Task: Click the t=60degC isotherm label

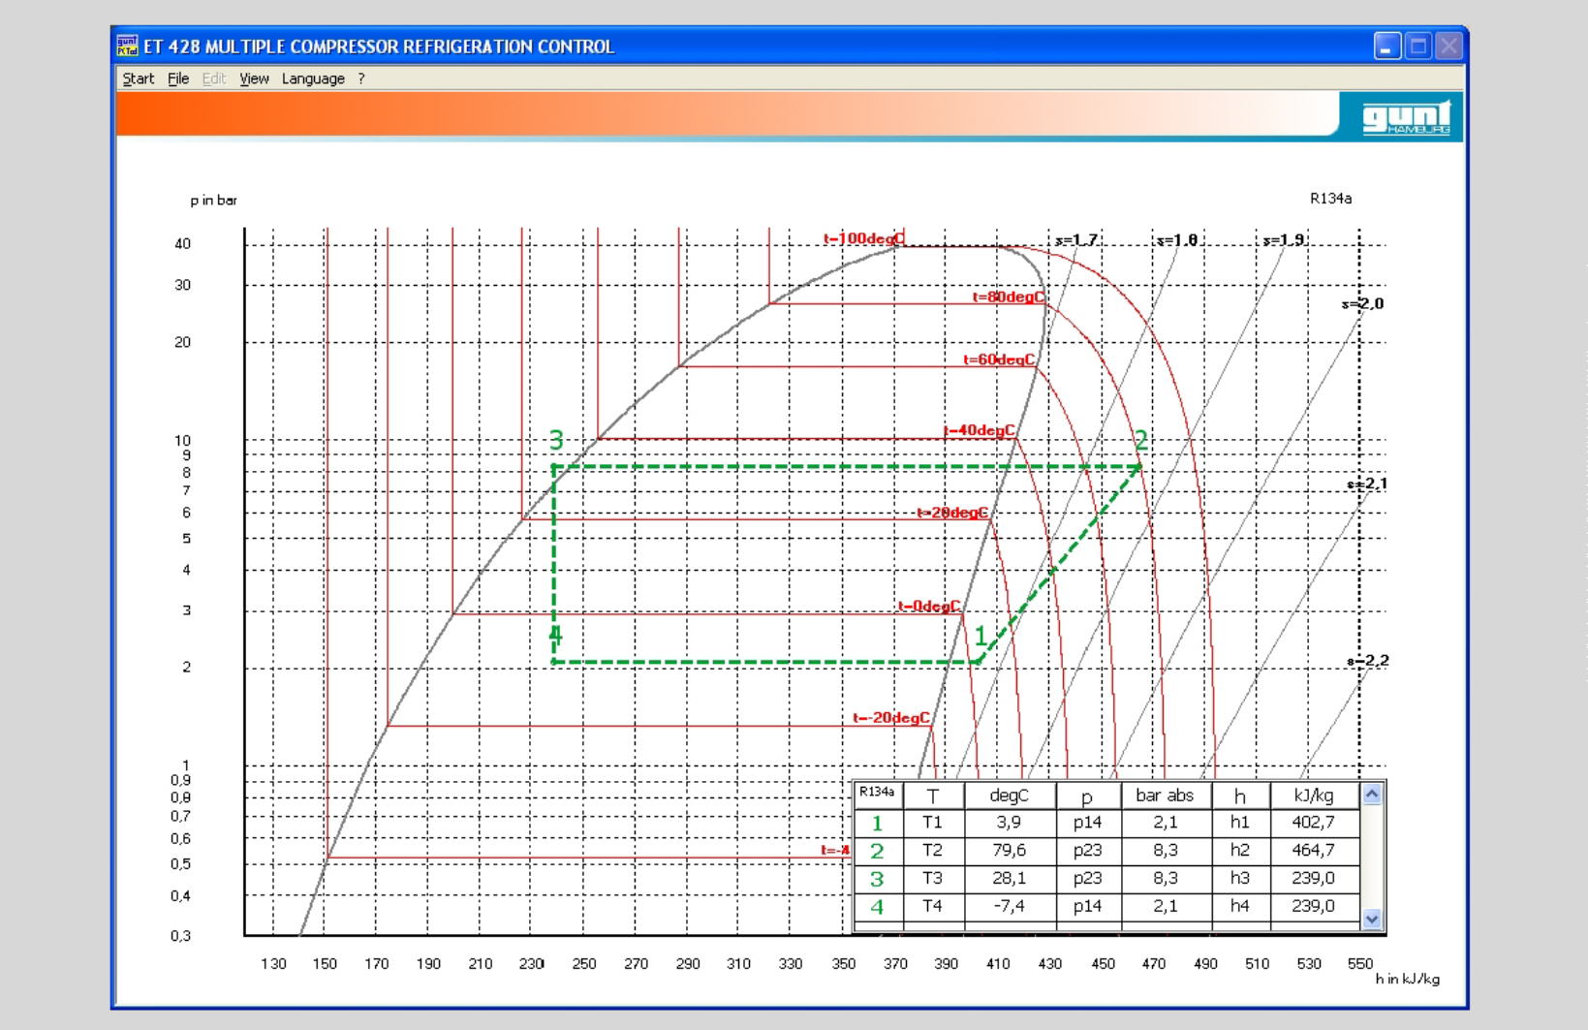Action: point(999,359)
